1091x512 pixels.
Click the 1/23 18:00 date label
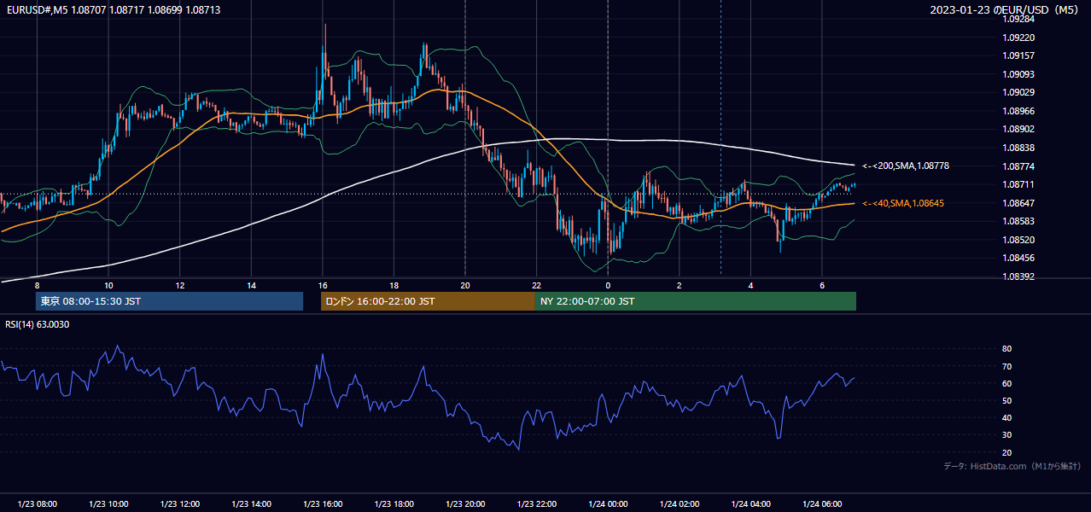point(394,504)
